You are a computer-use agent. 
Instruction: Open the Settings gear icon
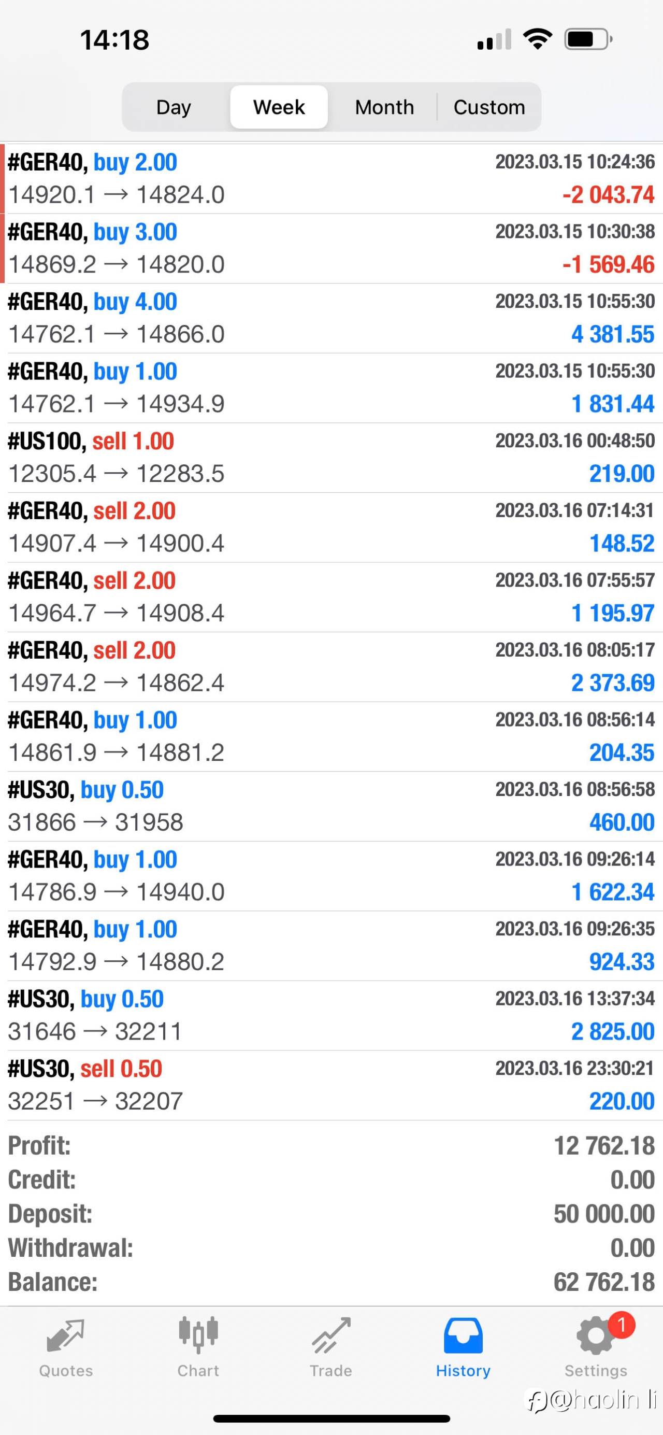[x=595, y=1335]
